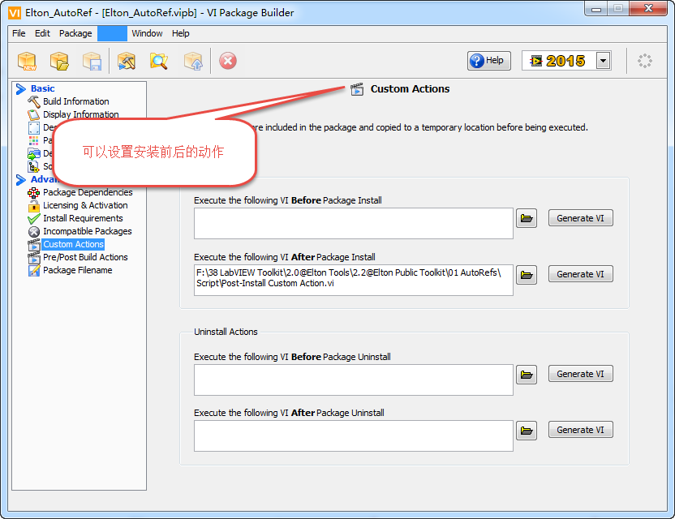Screen dimensions: 675x519
Task: Click the Build Package hammer icon
Action: [x=126, y=61]
